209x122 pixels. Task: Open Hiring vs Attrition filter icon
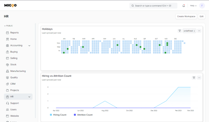[x=194, y=78]
